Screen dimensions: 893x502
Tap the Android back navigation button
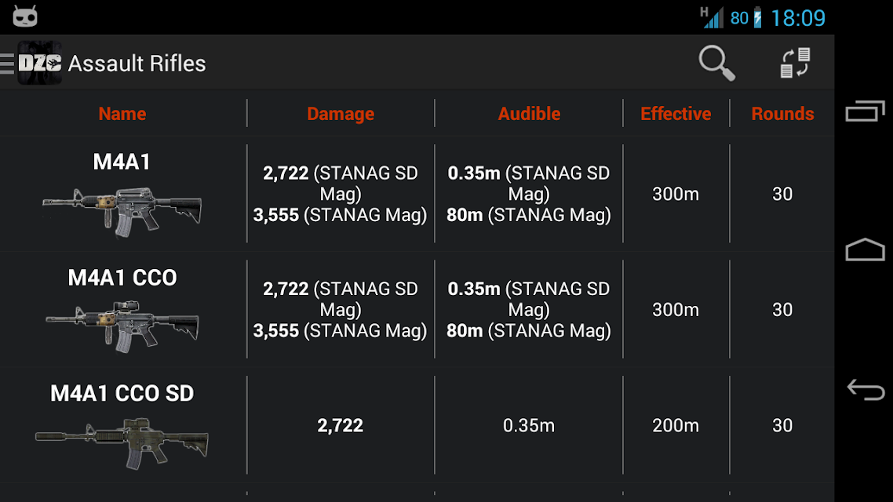tap(865, 390)
